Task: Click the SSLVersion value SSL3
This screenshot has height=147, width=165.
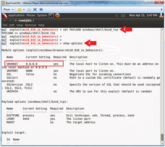Action: 29,84
